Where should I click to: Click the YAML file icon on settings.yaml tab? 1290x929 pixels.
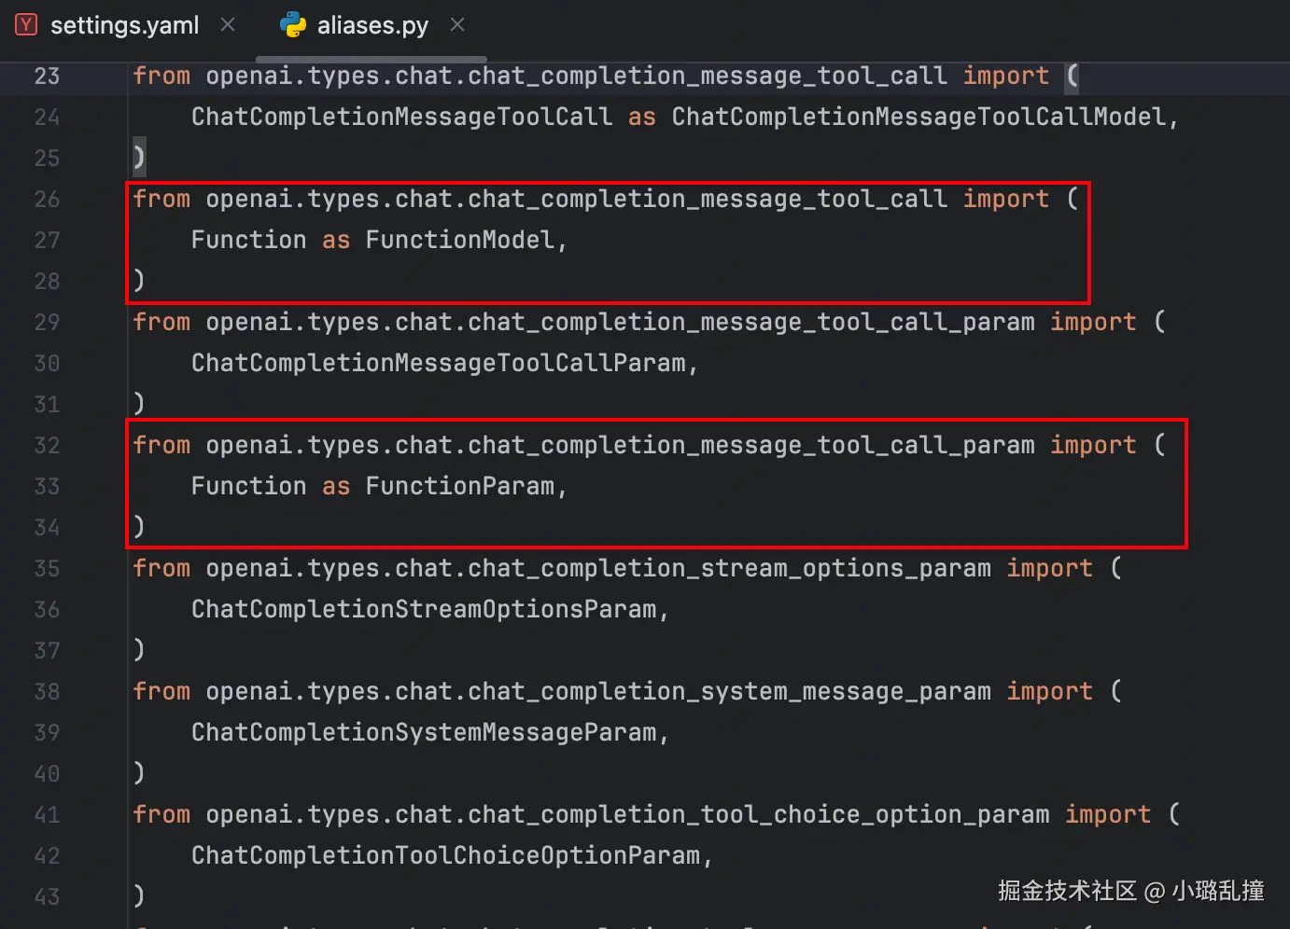click(x=26, y=25)
